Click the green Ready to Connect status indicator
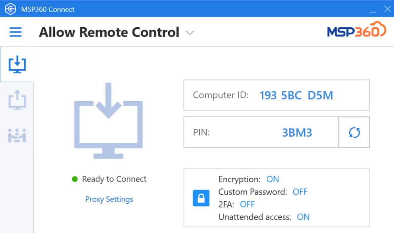The height and width of the screenshot is (233, 394). pyautogui.click(x=75, y=179)
